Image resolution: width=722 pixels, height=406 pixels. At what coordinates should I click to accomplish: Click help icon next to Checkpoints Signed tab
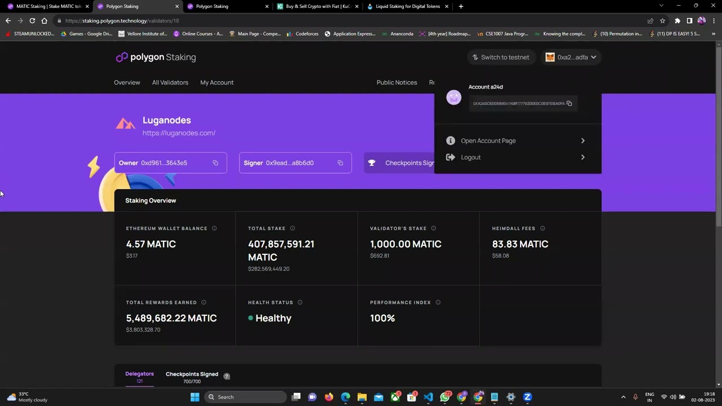[x=227, y=376]
